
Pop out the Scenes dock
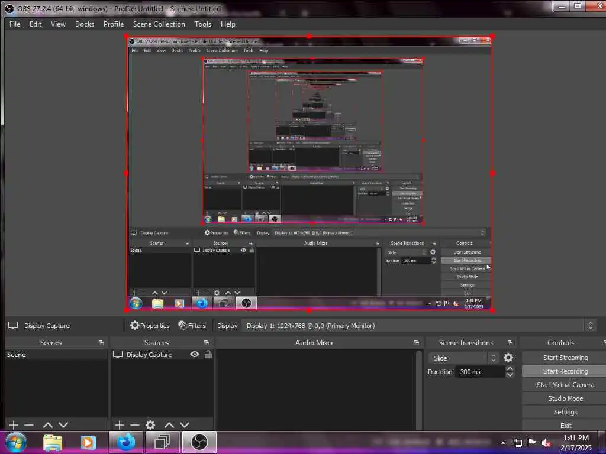(x=101, y=343)
